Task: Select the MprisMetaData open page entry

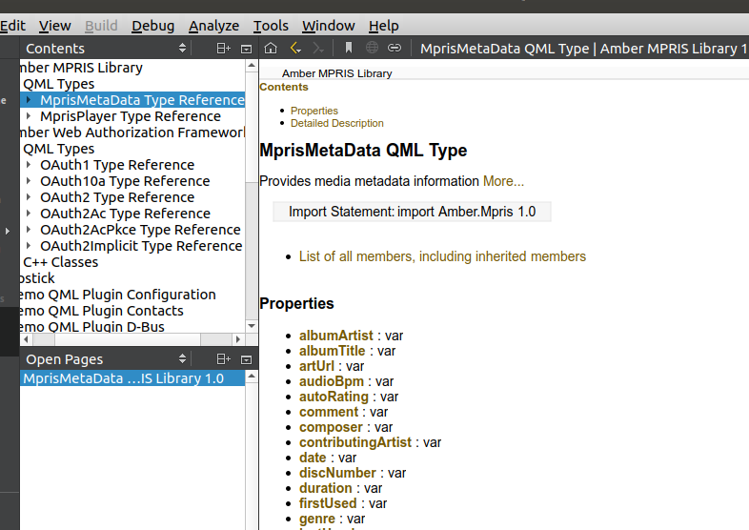Action: 132,378
